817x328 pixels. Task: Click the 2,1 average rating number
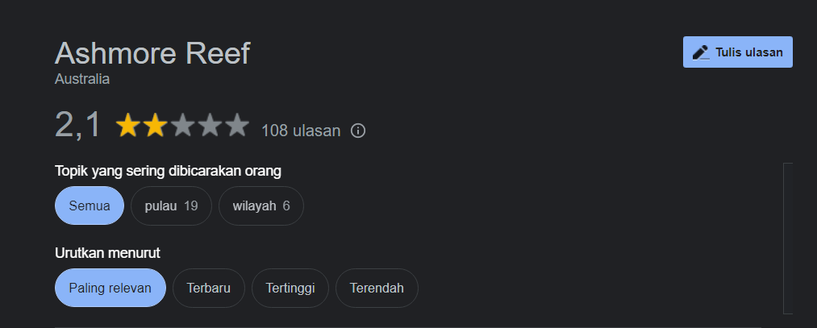click(78, 126)
